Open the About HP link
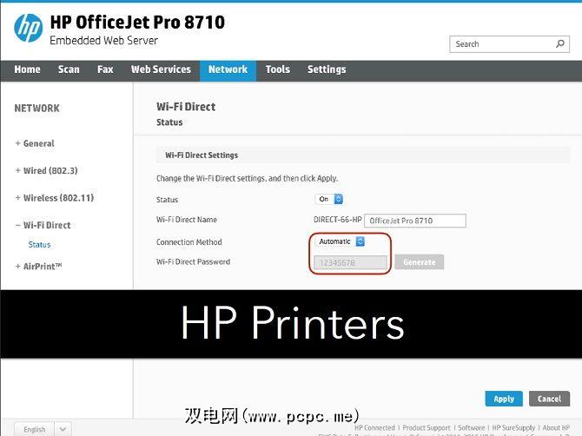 [x=556, y=428]
